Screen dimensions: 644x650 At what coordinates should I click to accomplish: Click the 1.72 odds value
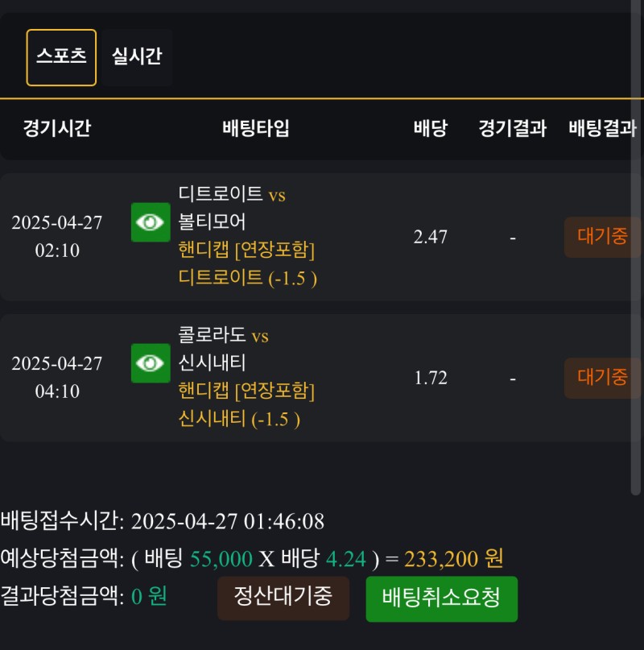[430, 378]
